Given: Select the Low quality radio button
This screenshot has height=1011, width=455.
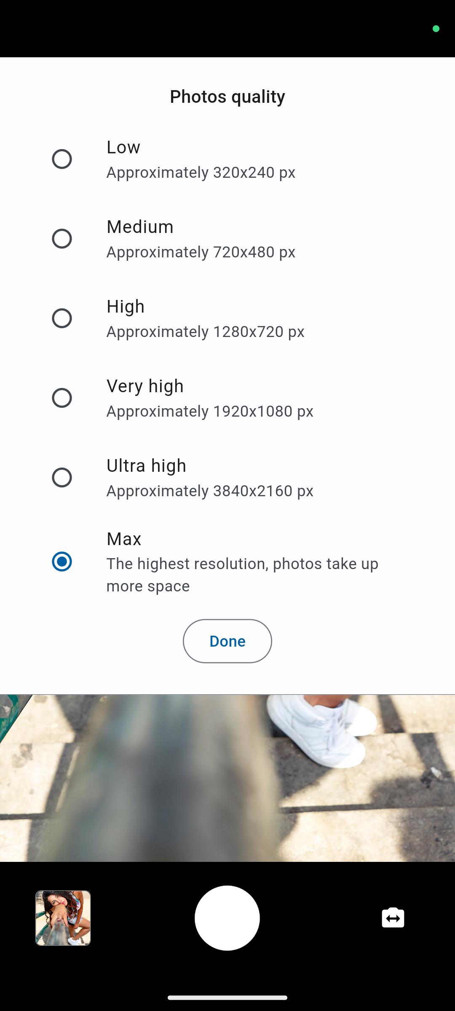Looking at the screenshot, I should pos(62,159).
